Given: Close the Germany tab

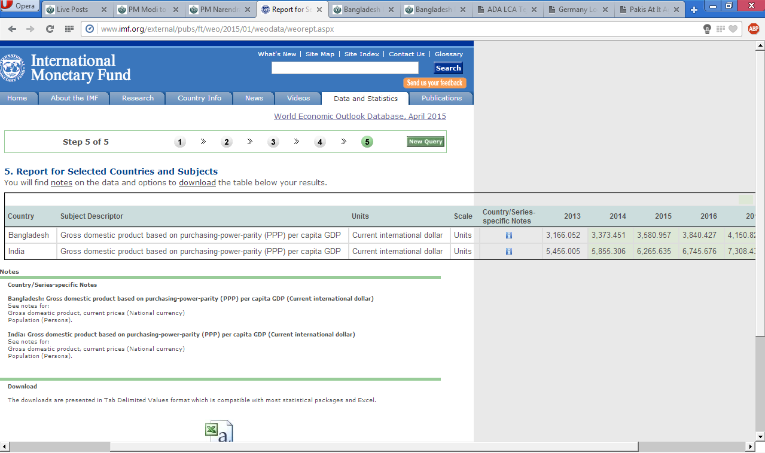Looking at the screenshot, I should point(606,10).
